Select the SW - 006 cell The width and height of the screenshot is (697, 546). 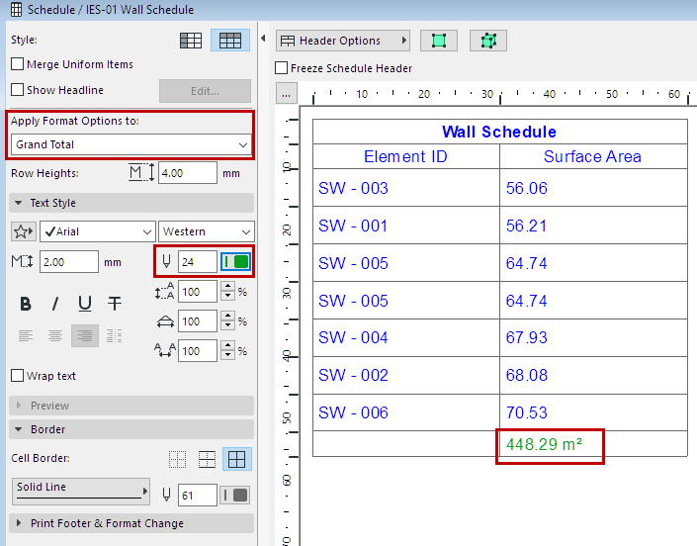(406, 412)
